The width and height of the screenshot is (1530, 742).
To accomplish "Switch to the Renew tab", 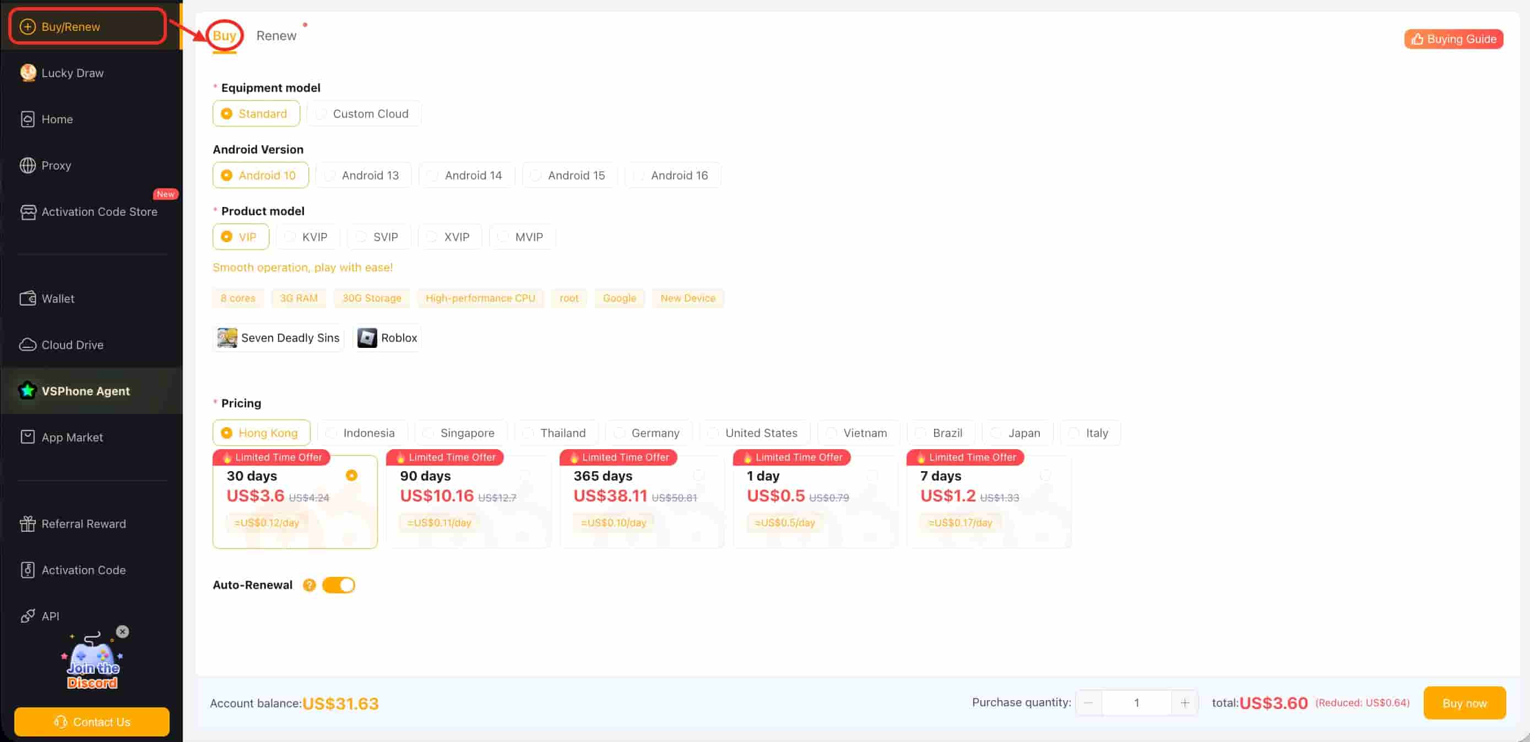I will pos(276,36).
